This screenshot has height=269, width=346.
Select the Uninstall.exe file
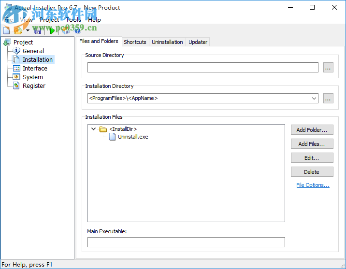click(133, 137)
